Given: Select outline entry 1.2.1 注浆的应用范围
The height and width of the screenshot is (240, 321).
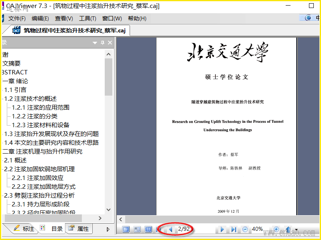Looking at the screenshot, I should pyautogui.click(x=41, y=107).
